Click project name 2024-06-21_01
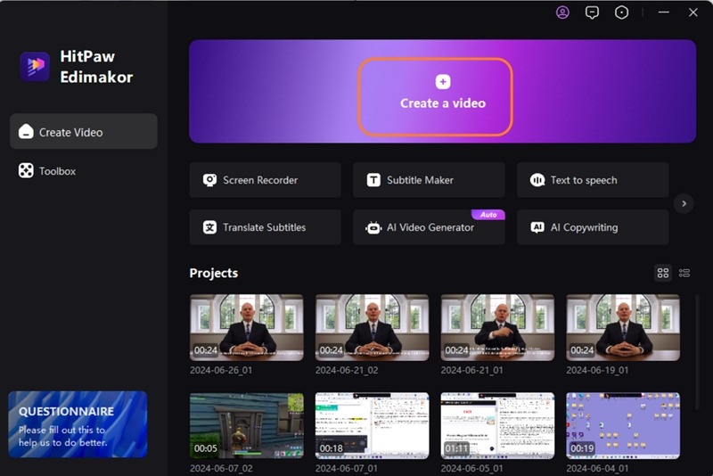This screenshot has height=476, width=713. [x=472, y=371]
